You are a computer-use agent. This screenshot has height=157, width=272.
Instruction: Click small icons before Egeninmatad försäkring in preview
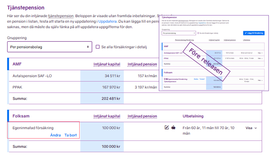pos(166,79)
